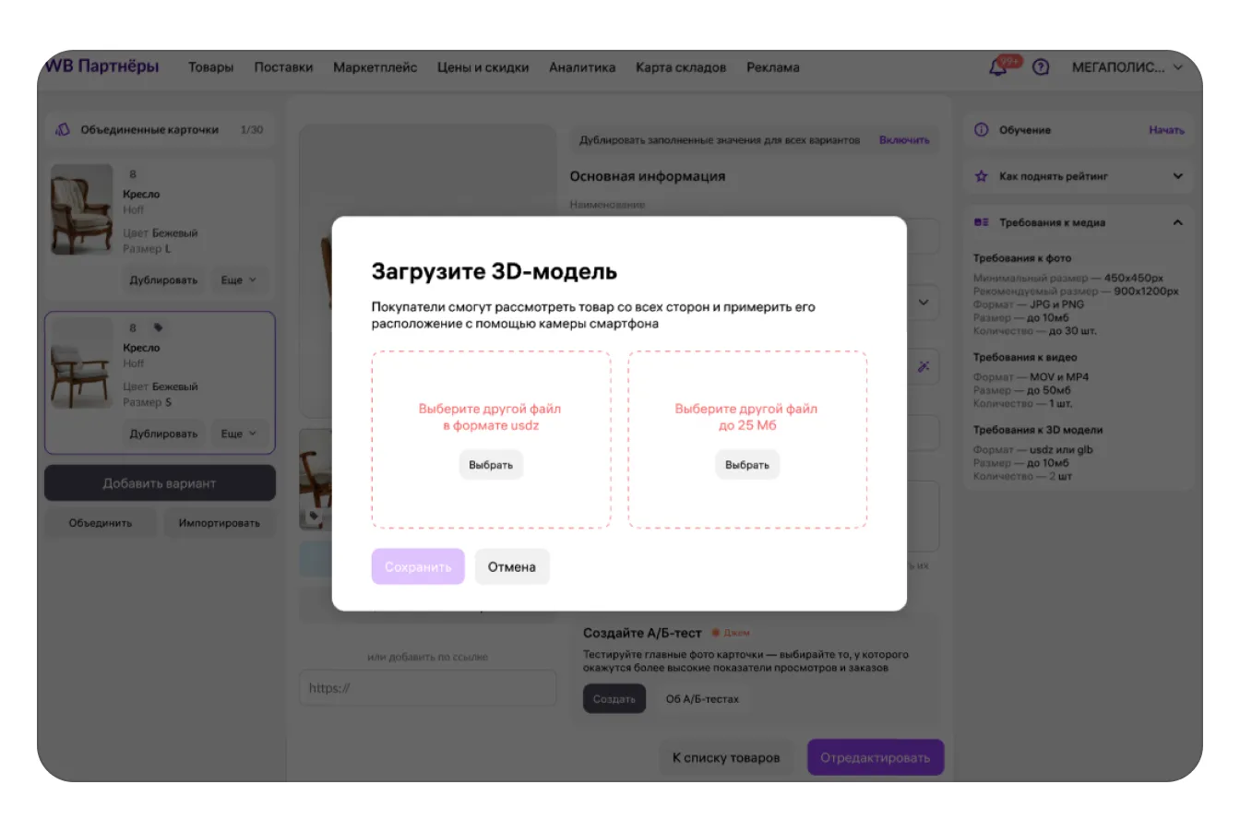This screenshot has width=1240, height=832.
Task: Click the magic wand icon in form field
Action: point(923,366)
